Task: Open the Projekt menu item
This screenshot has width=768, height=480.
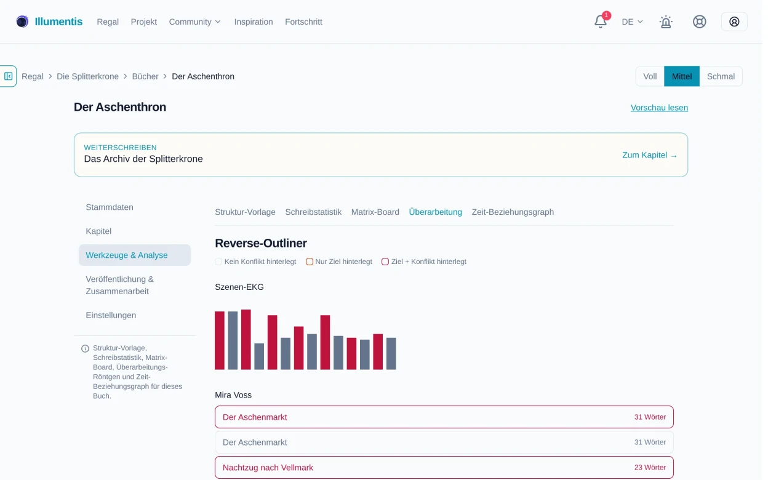Action: pyautogui.click(x=144, y=22)
